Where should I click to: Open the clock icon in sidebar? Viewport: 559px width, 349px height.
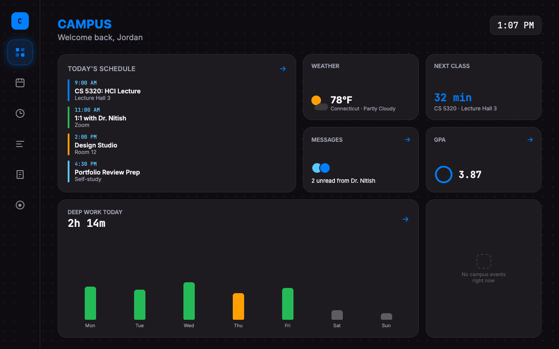pyautogui.click(x=20, y=113)
